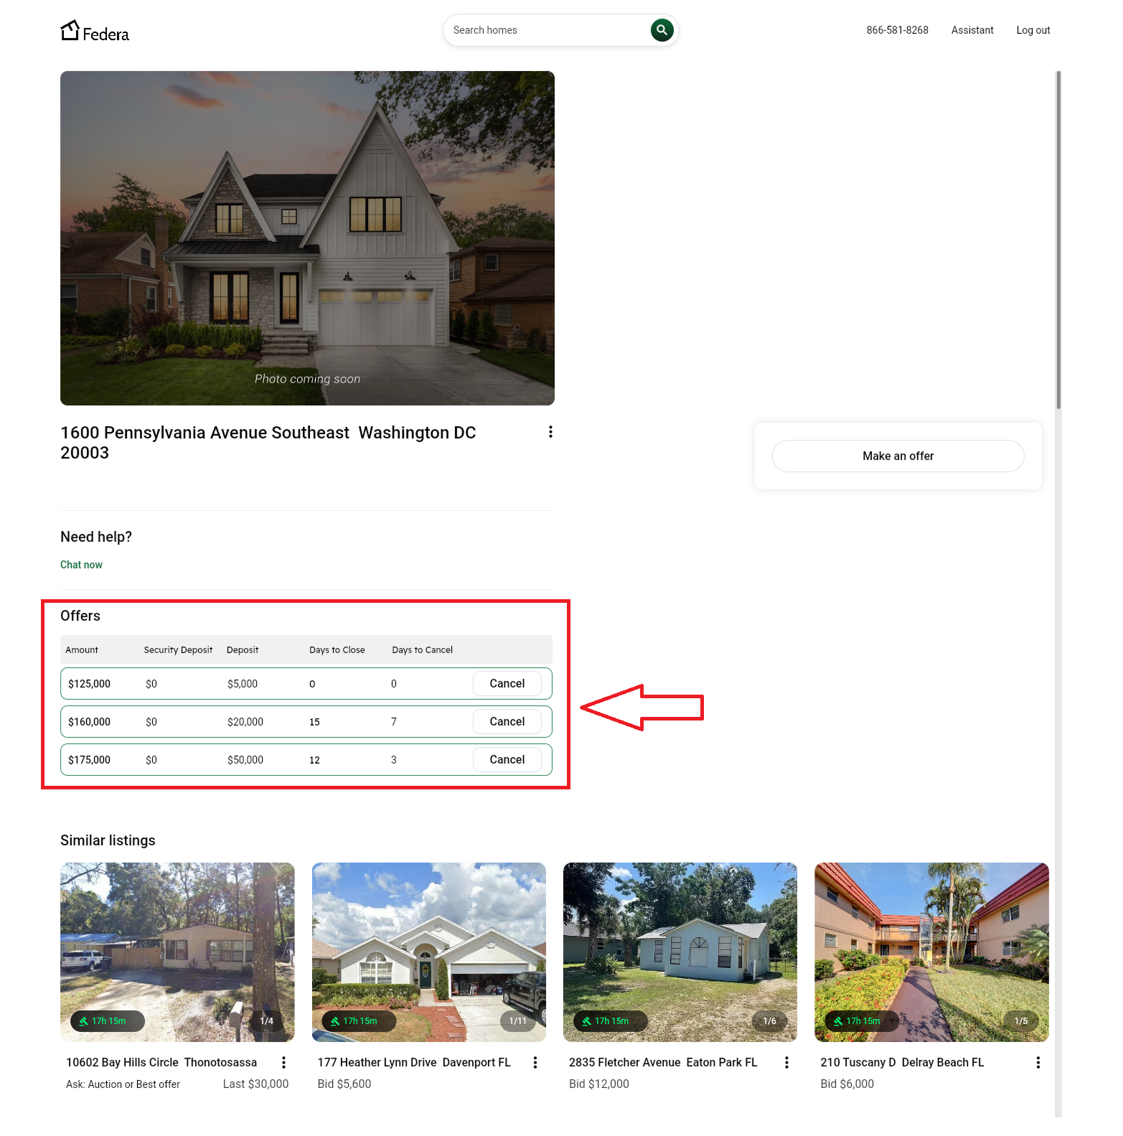
Task: Click the $175,000 amount cell
Action: point(89,760)
